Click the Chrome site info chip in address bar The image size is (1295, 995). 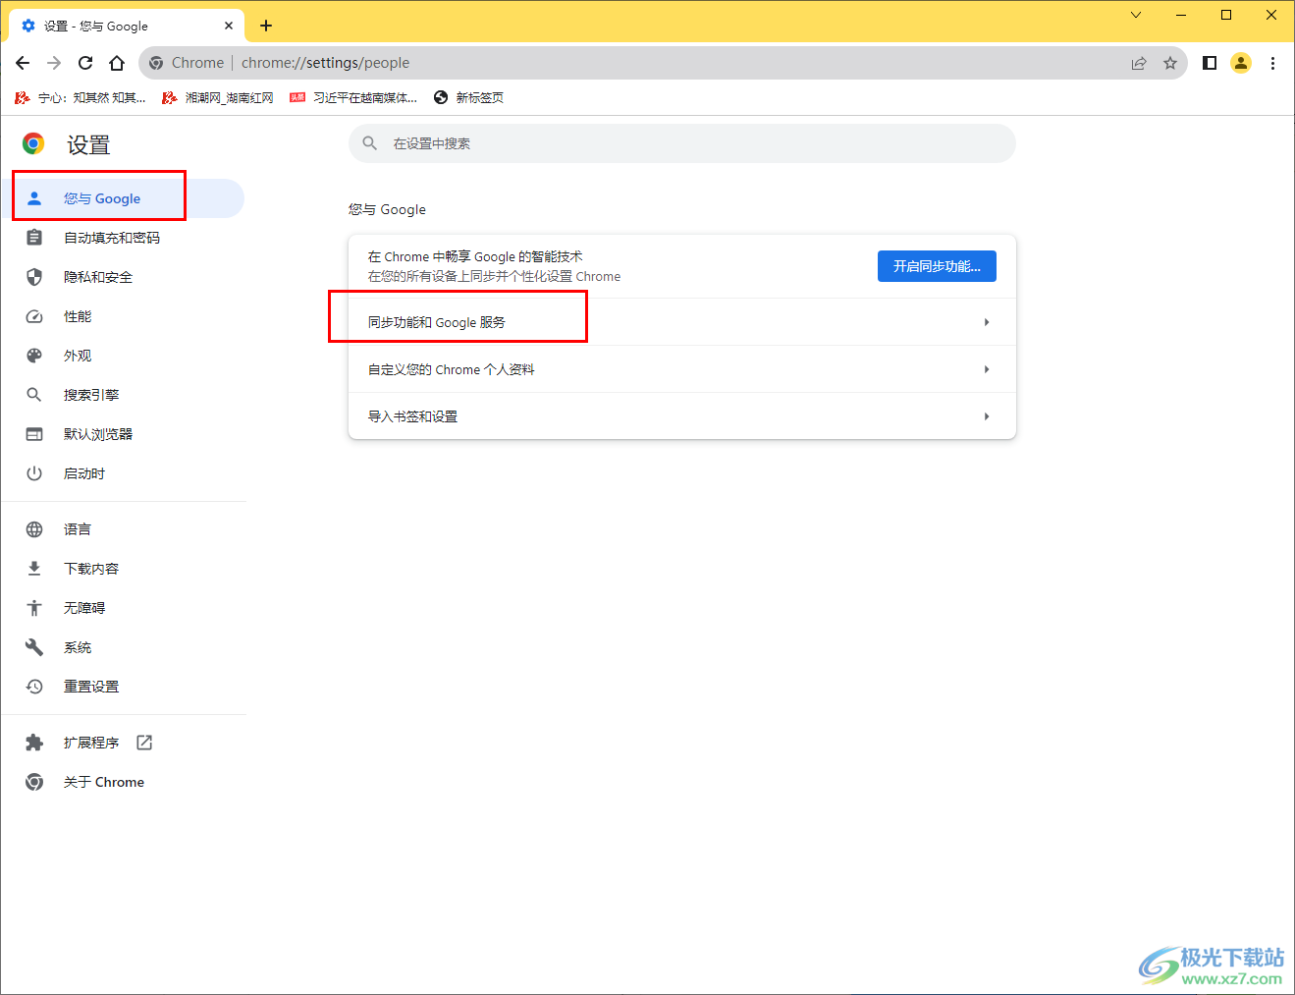(187, 63)
